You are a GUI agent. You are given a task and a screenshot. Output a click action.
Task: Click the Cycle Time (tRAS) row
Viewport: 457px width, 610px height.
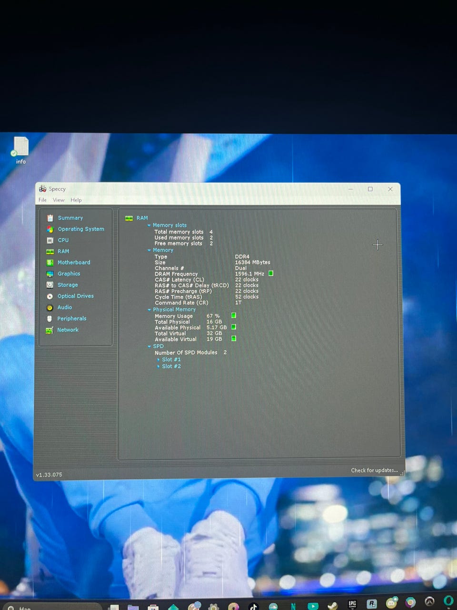click(207, 297)
